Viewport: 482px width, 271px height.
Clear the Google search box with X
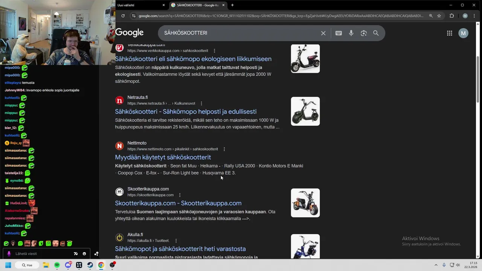click(x=323, y=33)
